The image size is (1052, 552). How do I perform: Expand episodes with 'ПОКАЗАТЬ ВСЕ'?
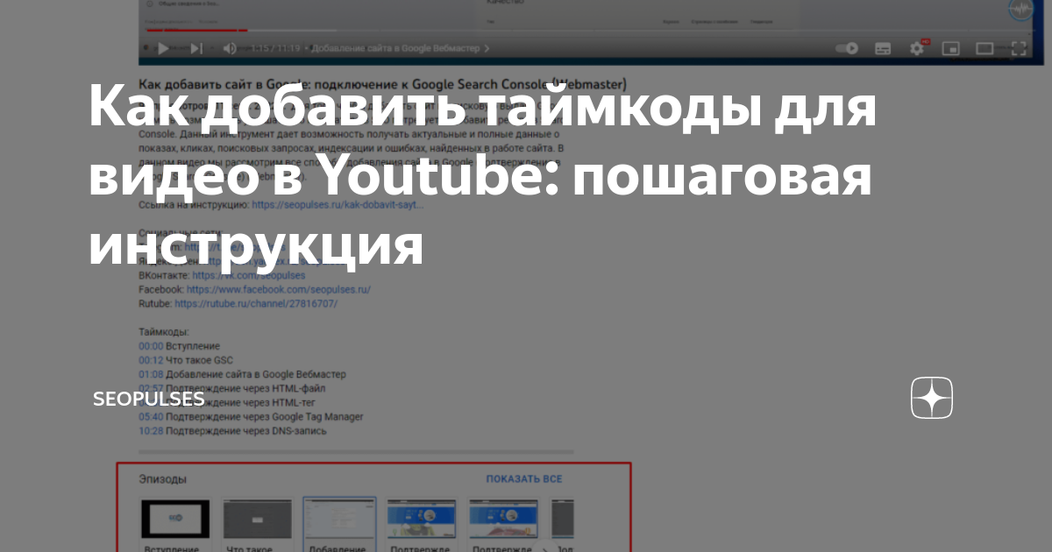[x=523, y=478]
